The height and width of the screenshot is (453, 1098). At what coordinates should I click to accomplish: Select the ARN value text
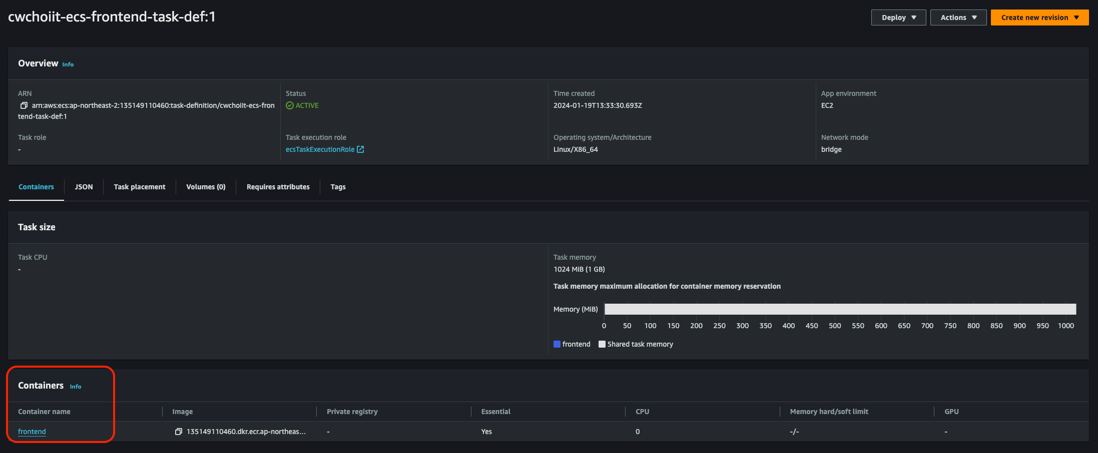click(146, 111)
